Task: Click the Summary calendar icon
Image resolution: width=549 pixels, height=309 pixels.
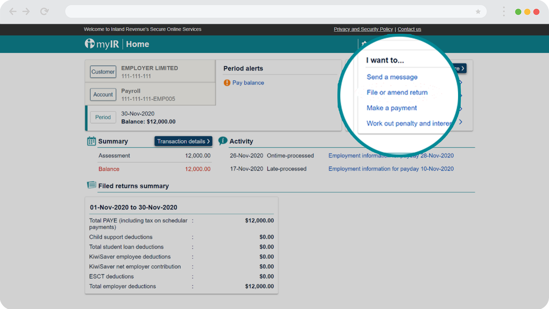Action: click(91, 141)
